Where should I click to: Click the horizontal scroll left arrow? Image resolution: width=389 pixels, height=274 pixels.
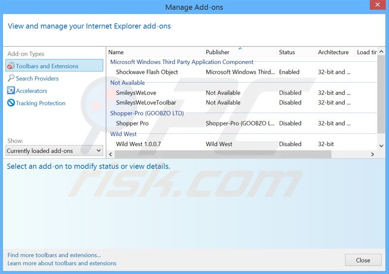pos(111,154)
